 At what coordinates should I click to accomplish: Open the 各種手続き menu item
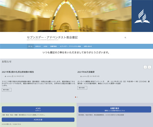coord(53,46)
